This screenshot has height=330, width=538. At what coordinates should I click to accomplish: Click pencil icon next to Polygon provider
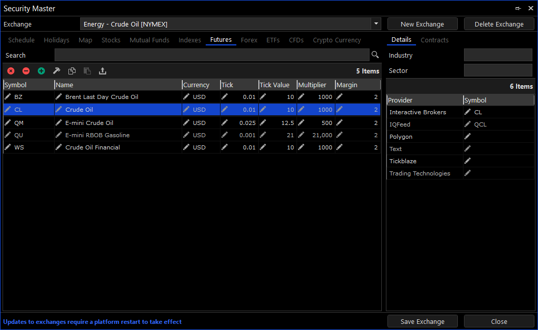coord(468,137)
